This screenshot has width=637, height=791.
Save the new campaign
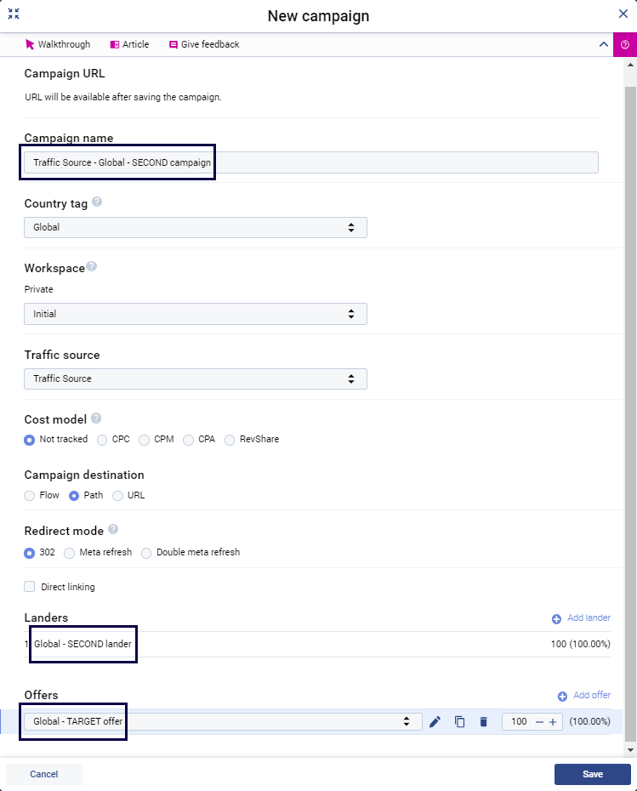(x=592, y=774)
